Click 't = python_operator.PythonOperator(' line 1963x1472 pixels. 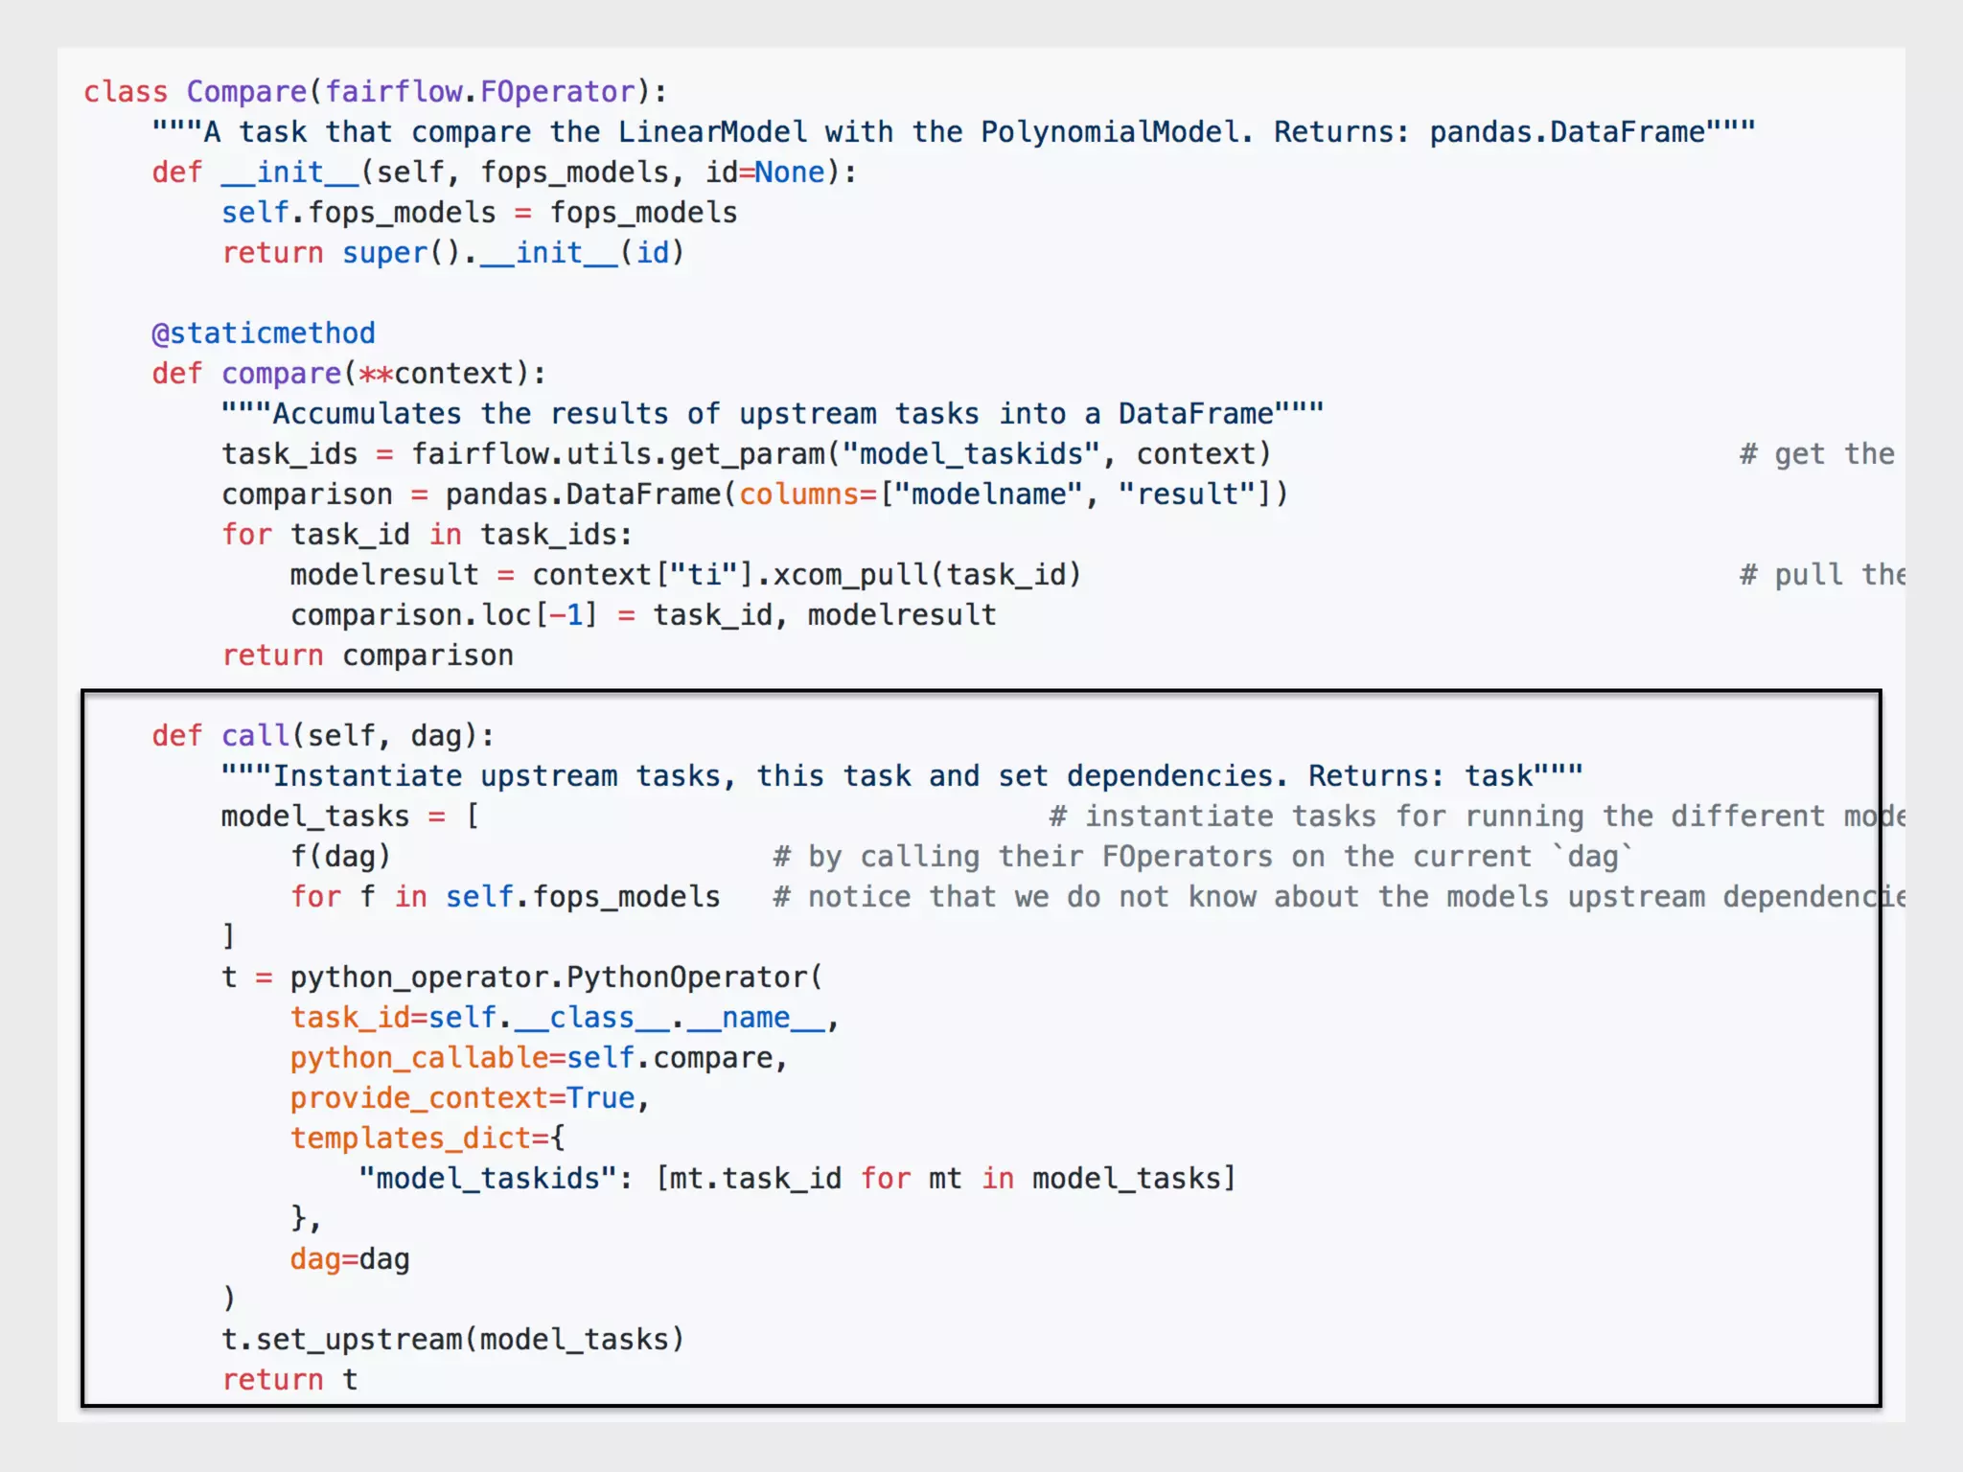tap(522, 977)
